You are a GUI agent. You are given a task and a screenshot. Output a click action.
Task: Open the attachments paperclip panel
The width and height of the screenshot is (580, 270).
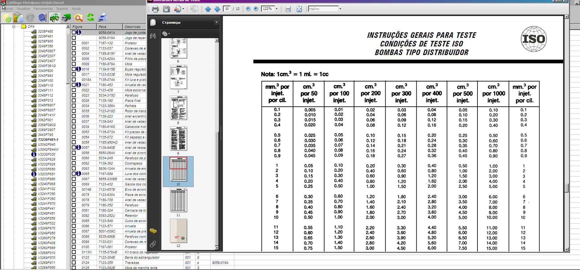click(x=153, y=244)
